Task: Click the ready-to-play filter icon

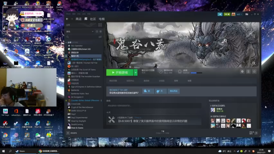Action: [101, 31]
